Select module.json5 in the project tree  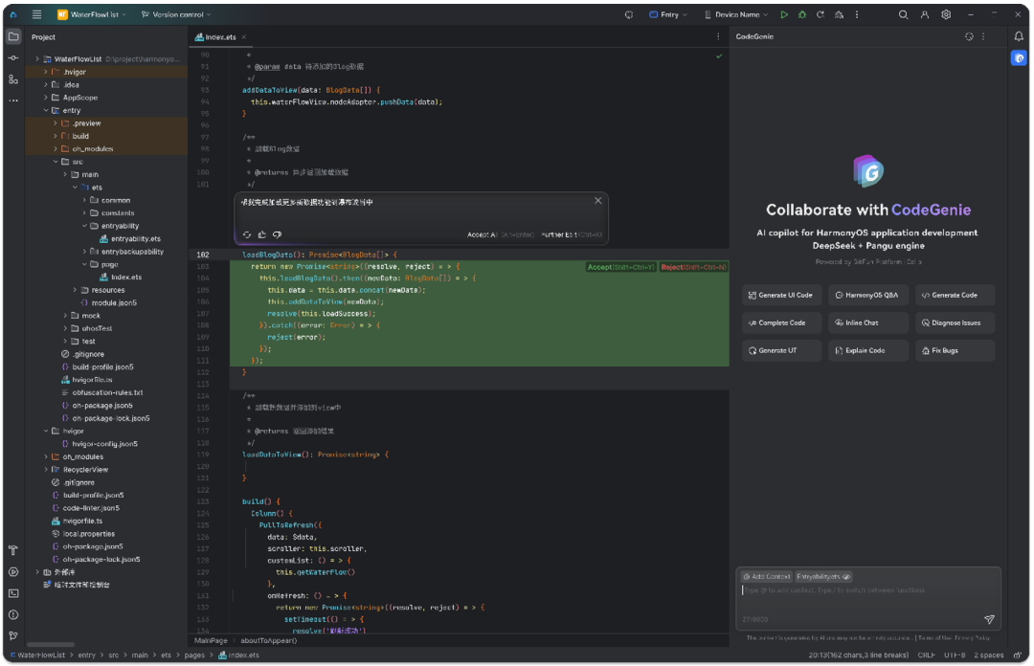pos(109,303)
